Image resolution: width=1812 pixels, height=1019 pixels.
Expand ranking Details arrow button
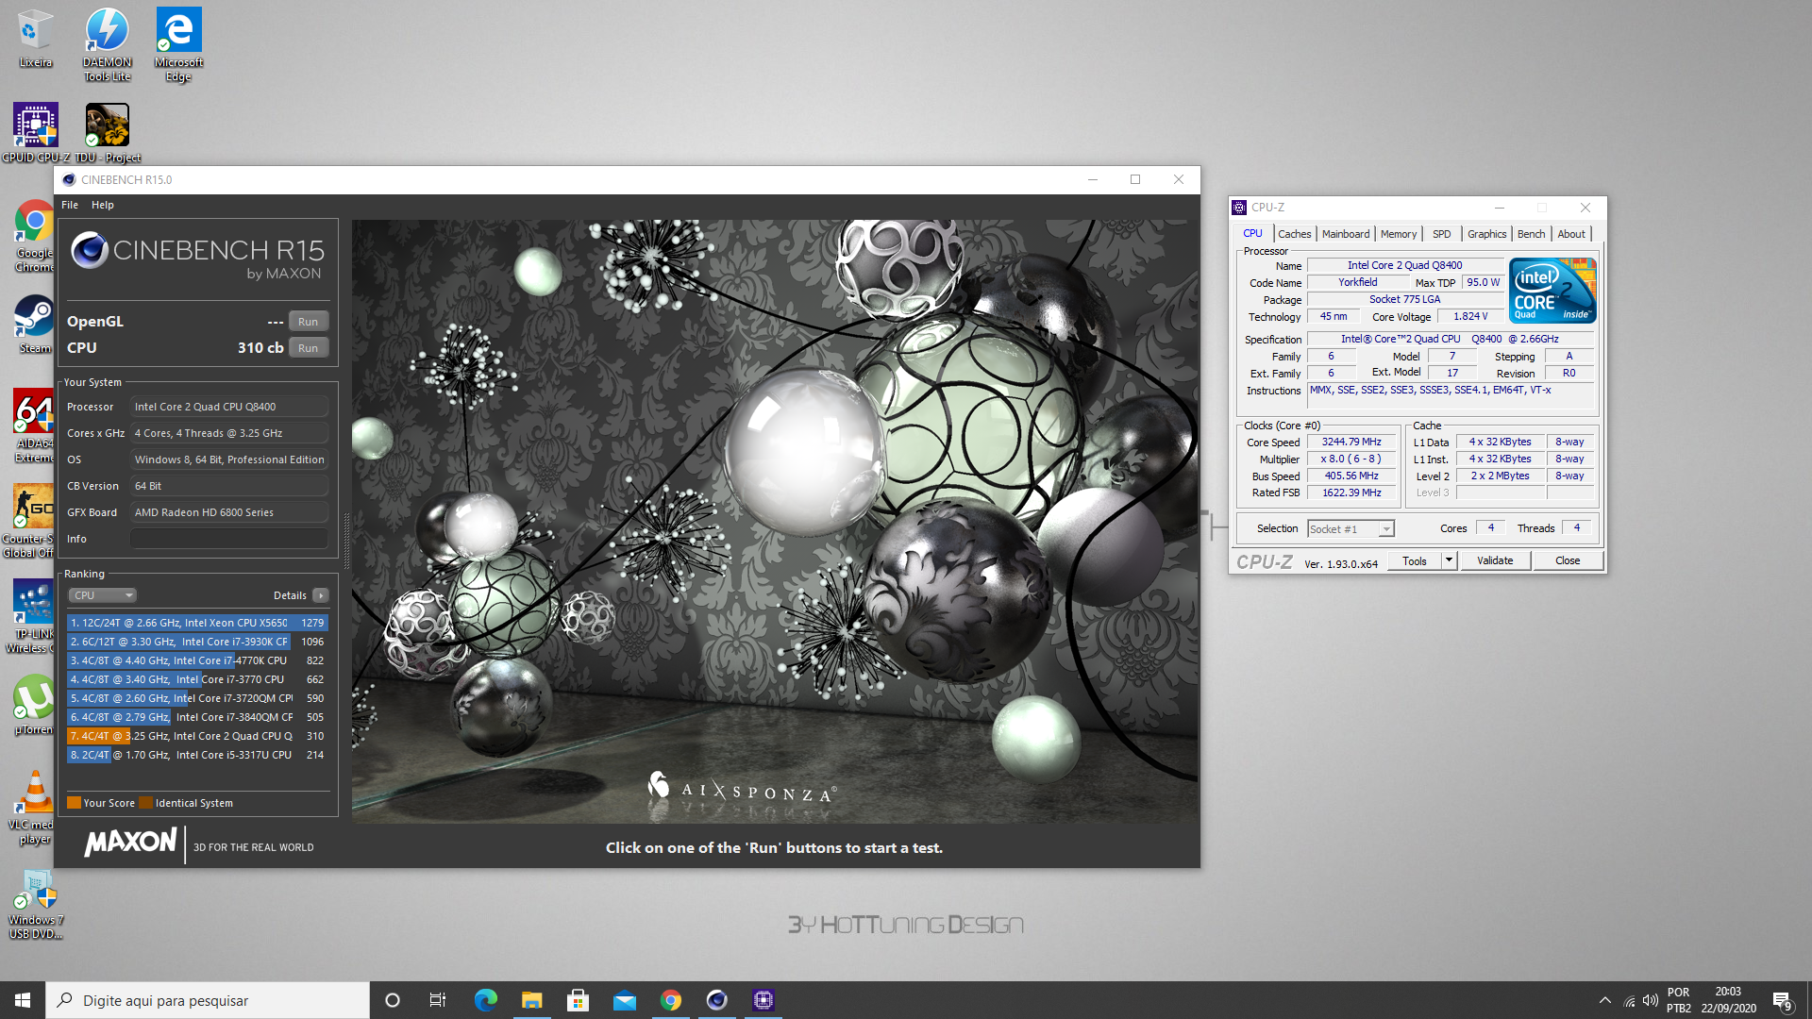tap(321, 595)
